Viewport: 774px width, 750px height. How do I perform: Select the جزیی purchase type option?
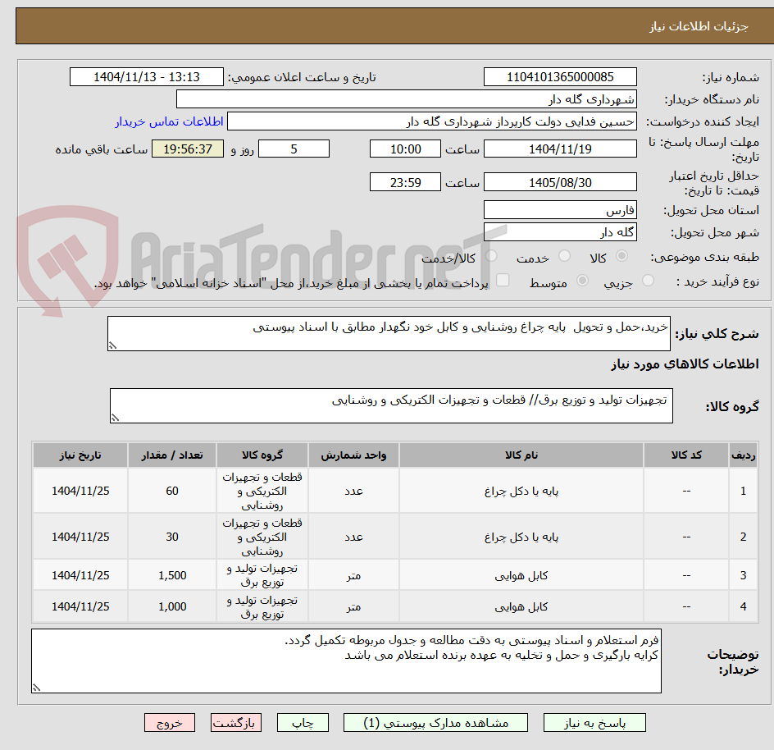point(647,280)
